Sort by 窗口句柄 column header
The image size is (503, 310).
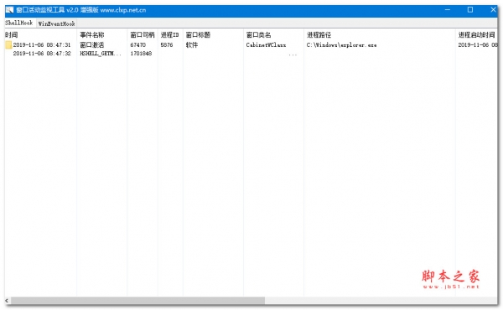(143, 34)
